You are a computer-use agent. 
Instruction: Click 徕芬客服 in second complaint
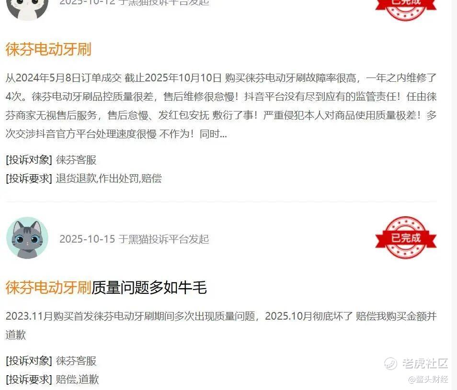pyautogui.click(x=76, y=361)
